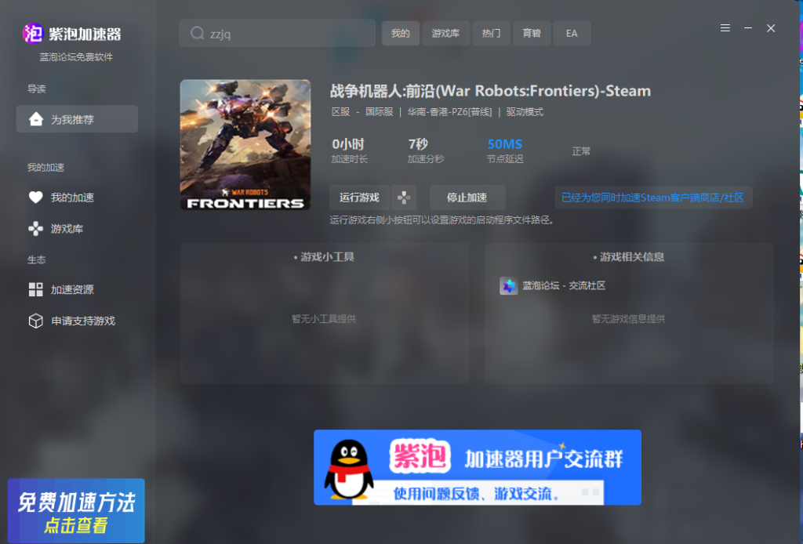Image resolution: width=803 pixels, height=544 pixels.
Task: Click the 运行游戏 button
Action: pos(359,198)
